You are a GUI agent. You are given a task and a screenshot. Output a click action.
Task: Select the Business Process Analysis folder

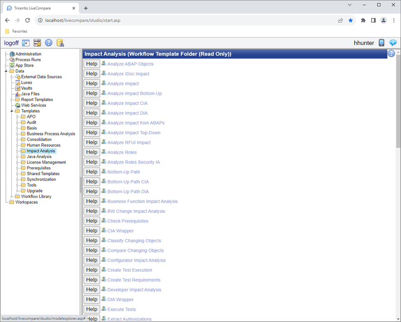51,134
